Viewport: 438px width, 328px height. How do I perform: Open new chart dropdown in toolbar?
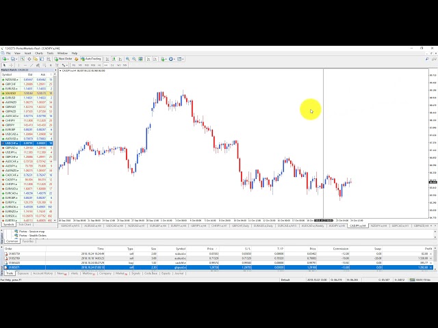pyautogui.click(x=6, y=59)
